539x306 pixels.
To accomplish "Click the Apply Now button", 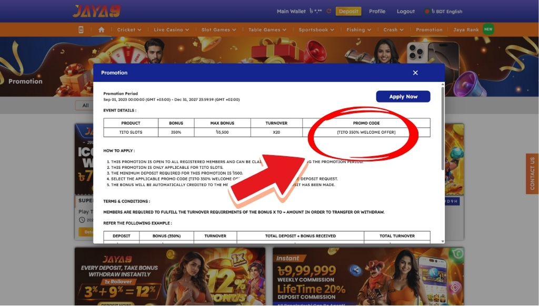I will click(x=403, y=97).
